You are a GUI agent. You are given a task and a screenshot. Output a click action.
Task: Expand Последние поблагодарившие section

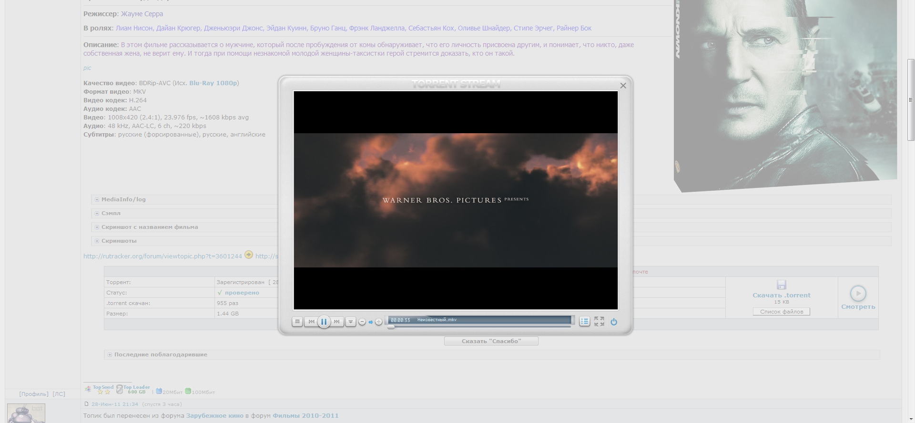click(x=157, y=354)
